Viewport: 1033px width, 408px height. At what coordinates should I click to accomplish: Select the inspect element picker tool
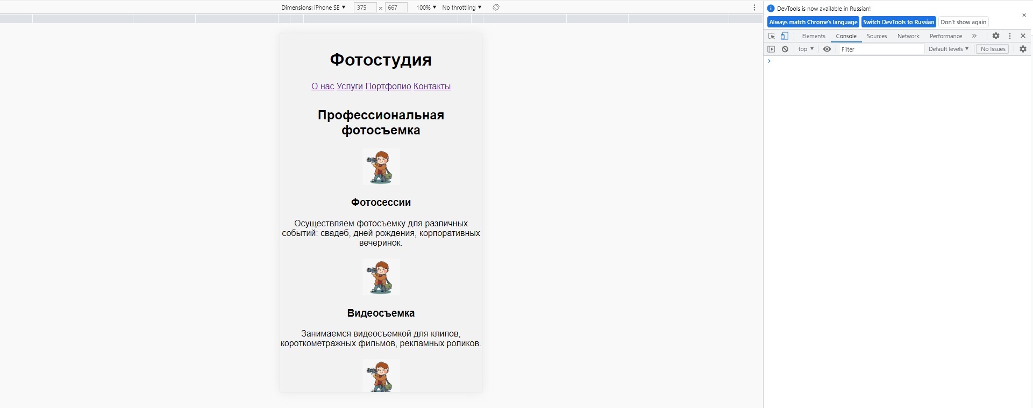pyautogui.click(x=772, y=36)
